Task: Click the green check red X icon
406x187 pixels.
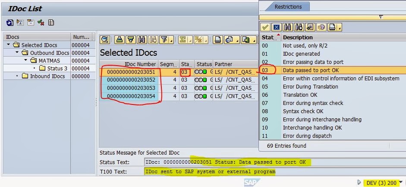Action: [41, 22]
